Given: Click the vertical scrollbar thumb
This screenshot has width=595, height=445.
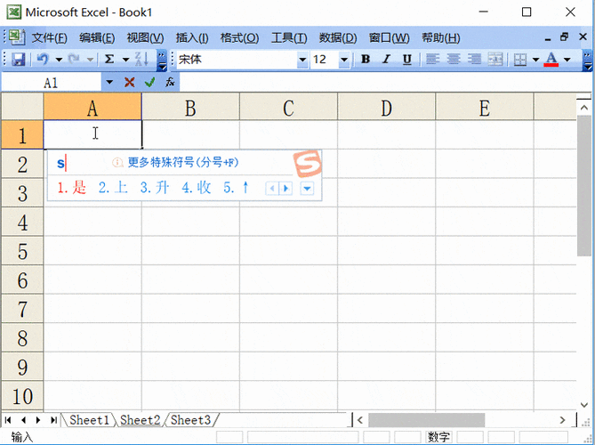Looking at the screenshot, I should click(583, 186).
